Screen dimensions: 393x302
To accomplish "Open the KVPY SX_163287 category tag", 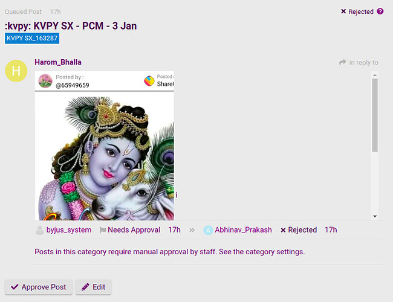I will coord(32,38).
